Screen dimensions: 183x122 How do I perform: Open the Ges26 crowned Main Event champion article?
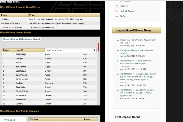coord(136,63)
